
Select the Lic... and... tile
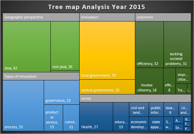coord(185,109)
